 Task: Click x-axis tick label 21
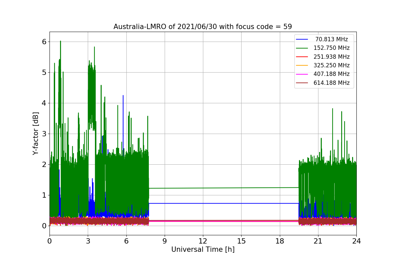[x=318, y=241]
